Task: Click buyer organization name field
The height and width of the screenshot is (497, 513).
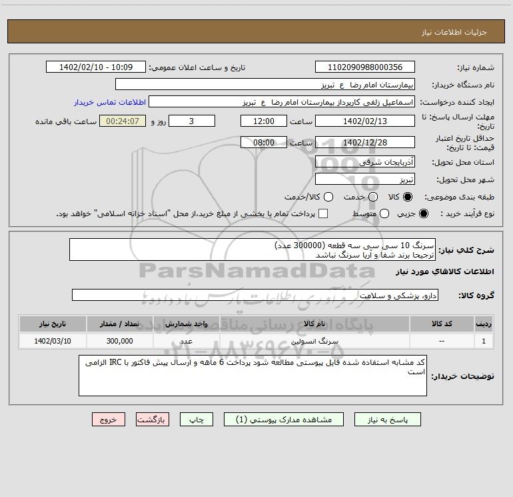Action: pyautogui.click(x=265, y=84)
